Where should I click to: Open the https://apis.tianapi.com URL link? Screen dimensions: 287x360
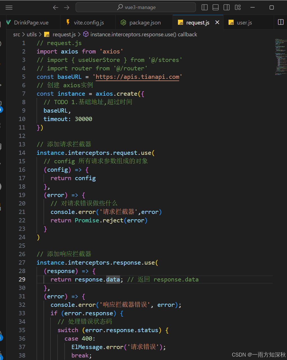(x=137, y=77)
